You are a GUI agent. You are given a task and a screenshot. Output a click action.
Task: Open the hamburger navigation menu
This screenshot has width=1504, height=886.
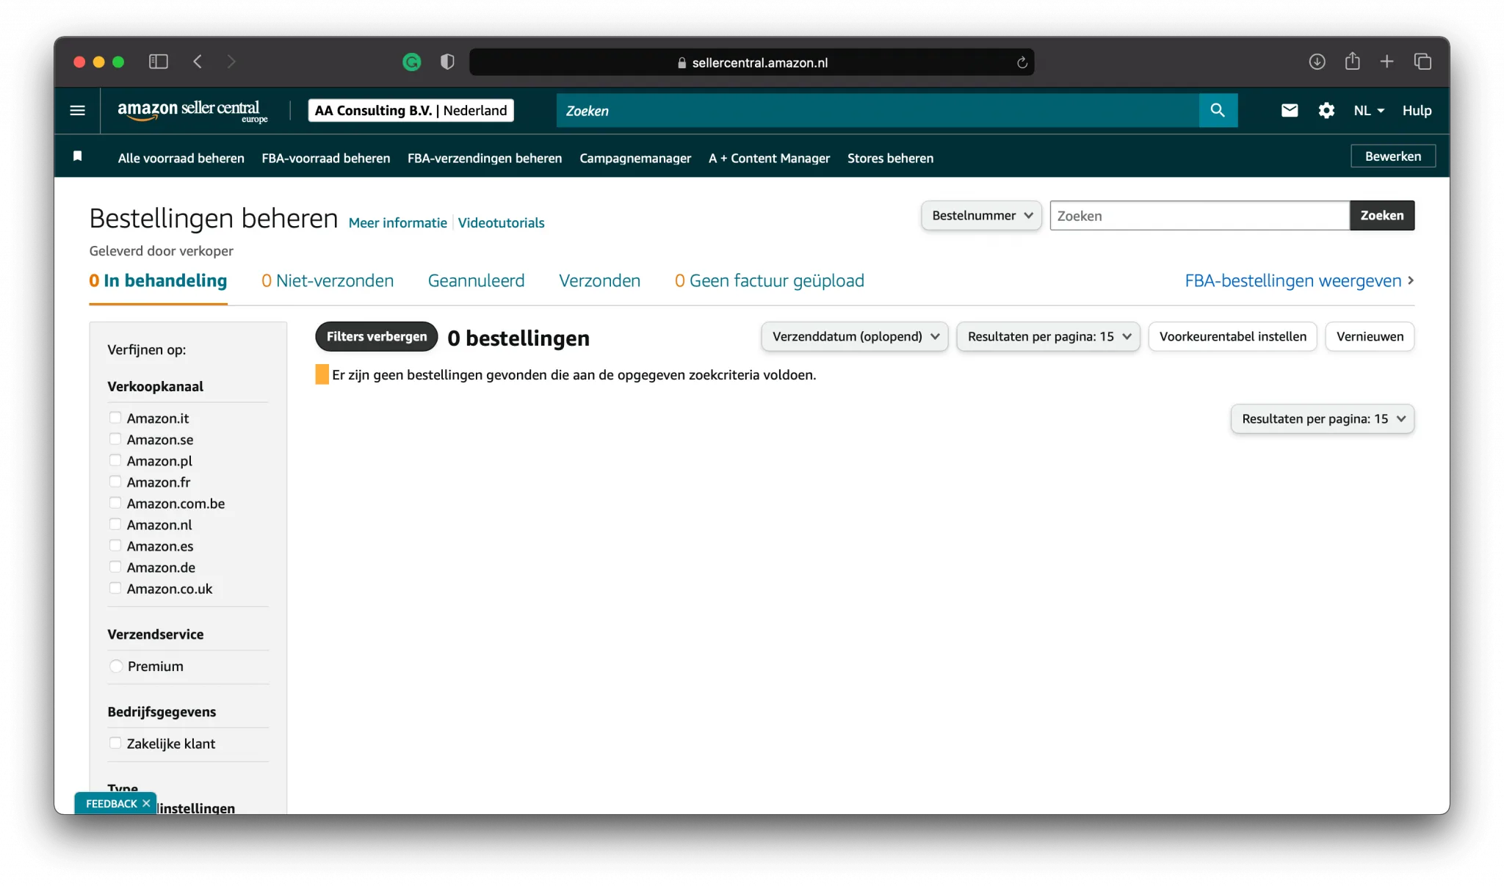(77, 110)
